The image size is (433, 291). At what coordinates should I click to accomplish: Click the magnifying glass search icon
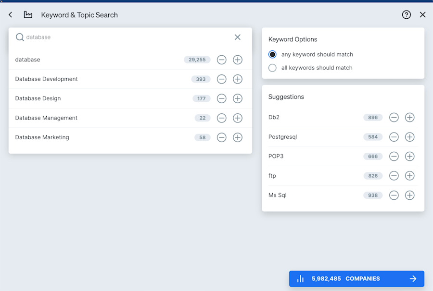pyautogui.click(x=19, y=37)
